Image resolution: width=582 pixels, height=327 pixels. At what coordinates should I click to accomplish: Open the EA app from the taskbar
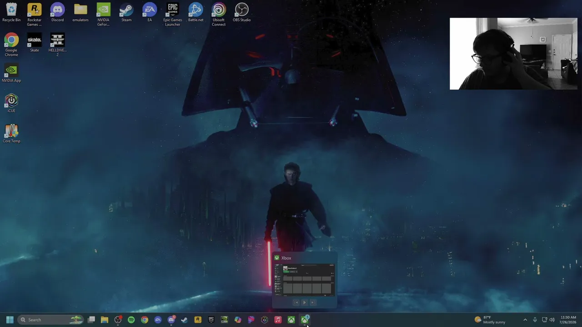(x=158, y=320)
